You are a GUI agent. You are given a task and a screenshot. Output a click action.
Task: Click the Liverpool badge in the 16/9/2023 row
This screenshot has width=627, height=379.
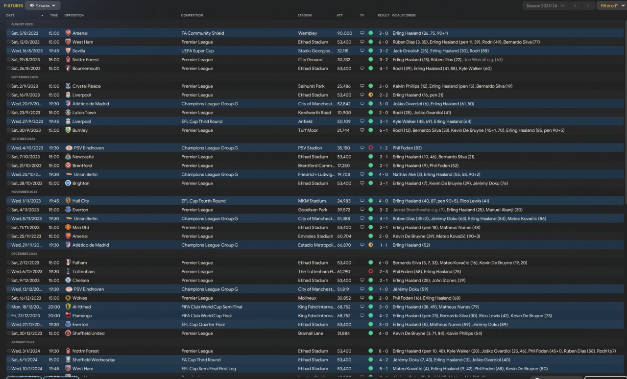pyautogui.click(x=68, y=95)
